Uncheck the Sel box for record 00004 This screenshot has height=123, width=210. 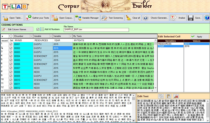pyautogui.click(x=11, y=56)
